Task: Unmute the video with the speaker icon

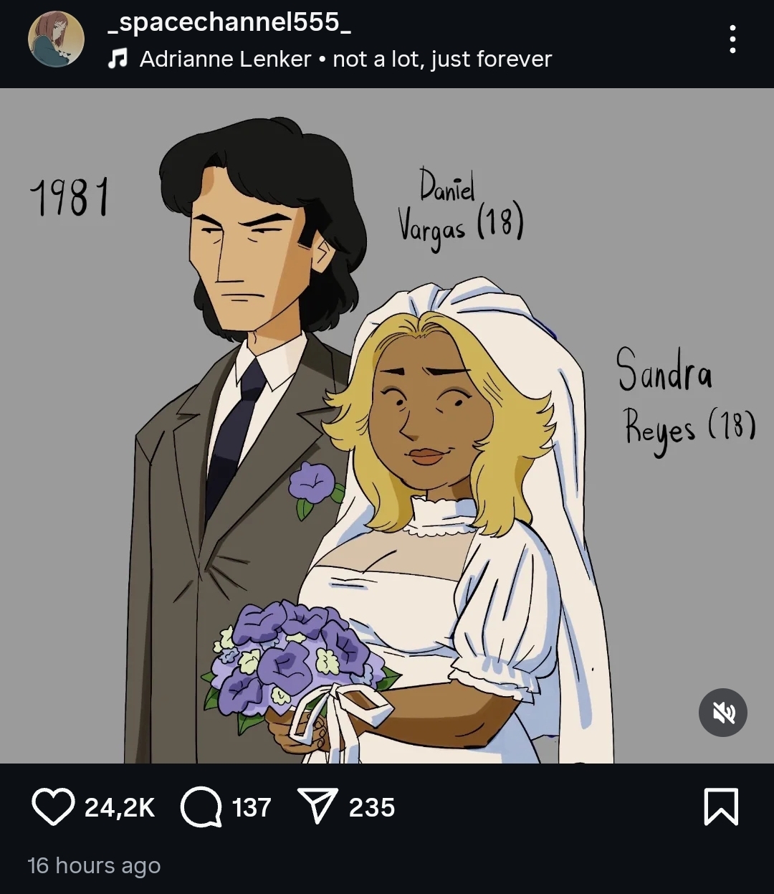Action: pos(723,713)
